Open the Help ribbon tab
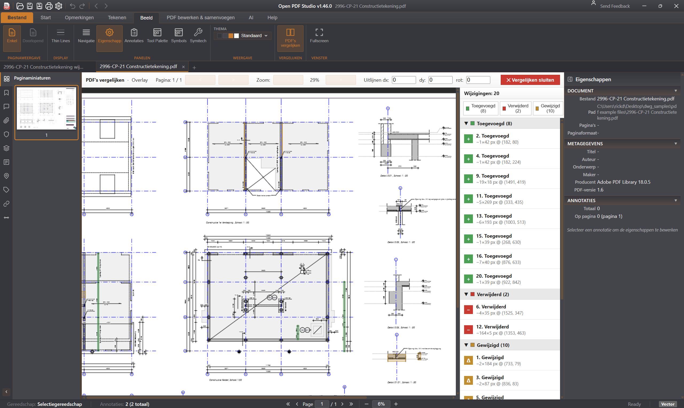Image resolution: width=684 pixels, height=408 pixels. [x=272, y=18]
